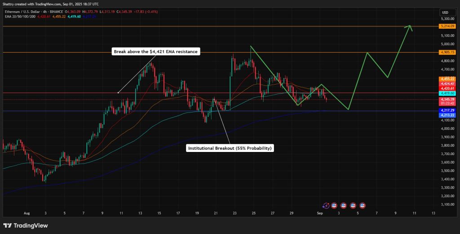Select the 'Institutional Breakout (55% Probability)' annotation
This screenshot has width=460, height=234.
[x=230, y=148]
